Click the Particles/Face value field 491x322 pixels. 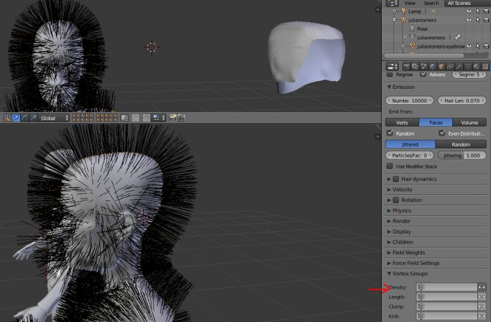[409, 155]
